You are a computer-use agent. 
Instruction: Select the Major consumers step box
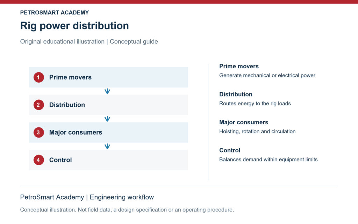pyautogui.click(x=108, y=132)
